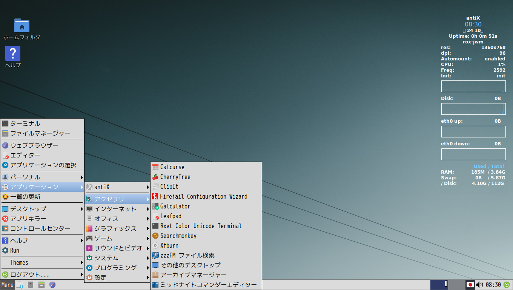Viewport: 513px width, 290px height.
Task: Launch the compass browser icon on the taskbar
Action: point(52,285)
